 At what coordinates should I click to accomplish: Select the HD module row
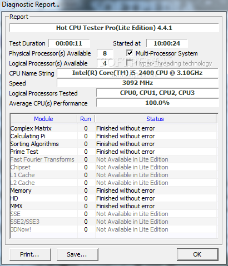point(113,198)
